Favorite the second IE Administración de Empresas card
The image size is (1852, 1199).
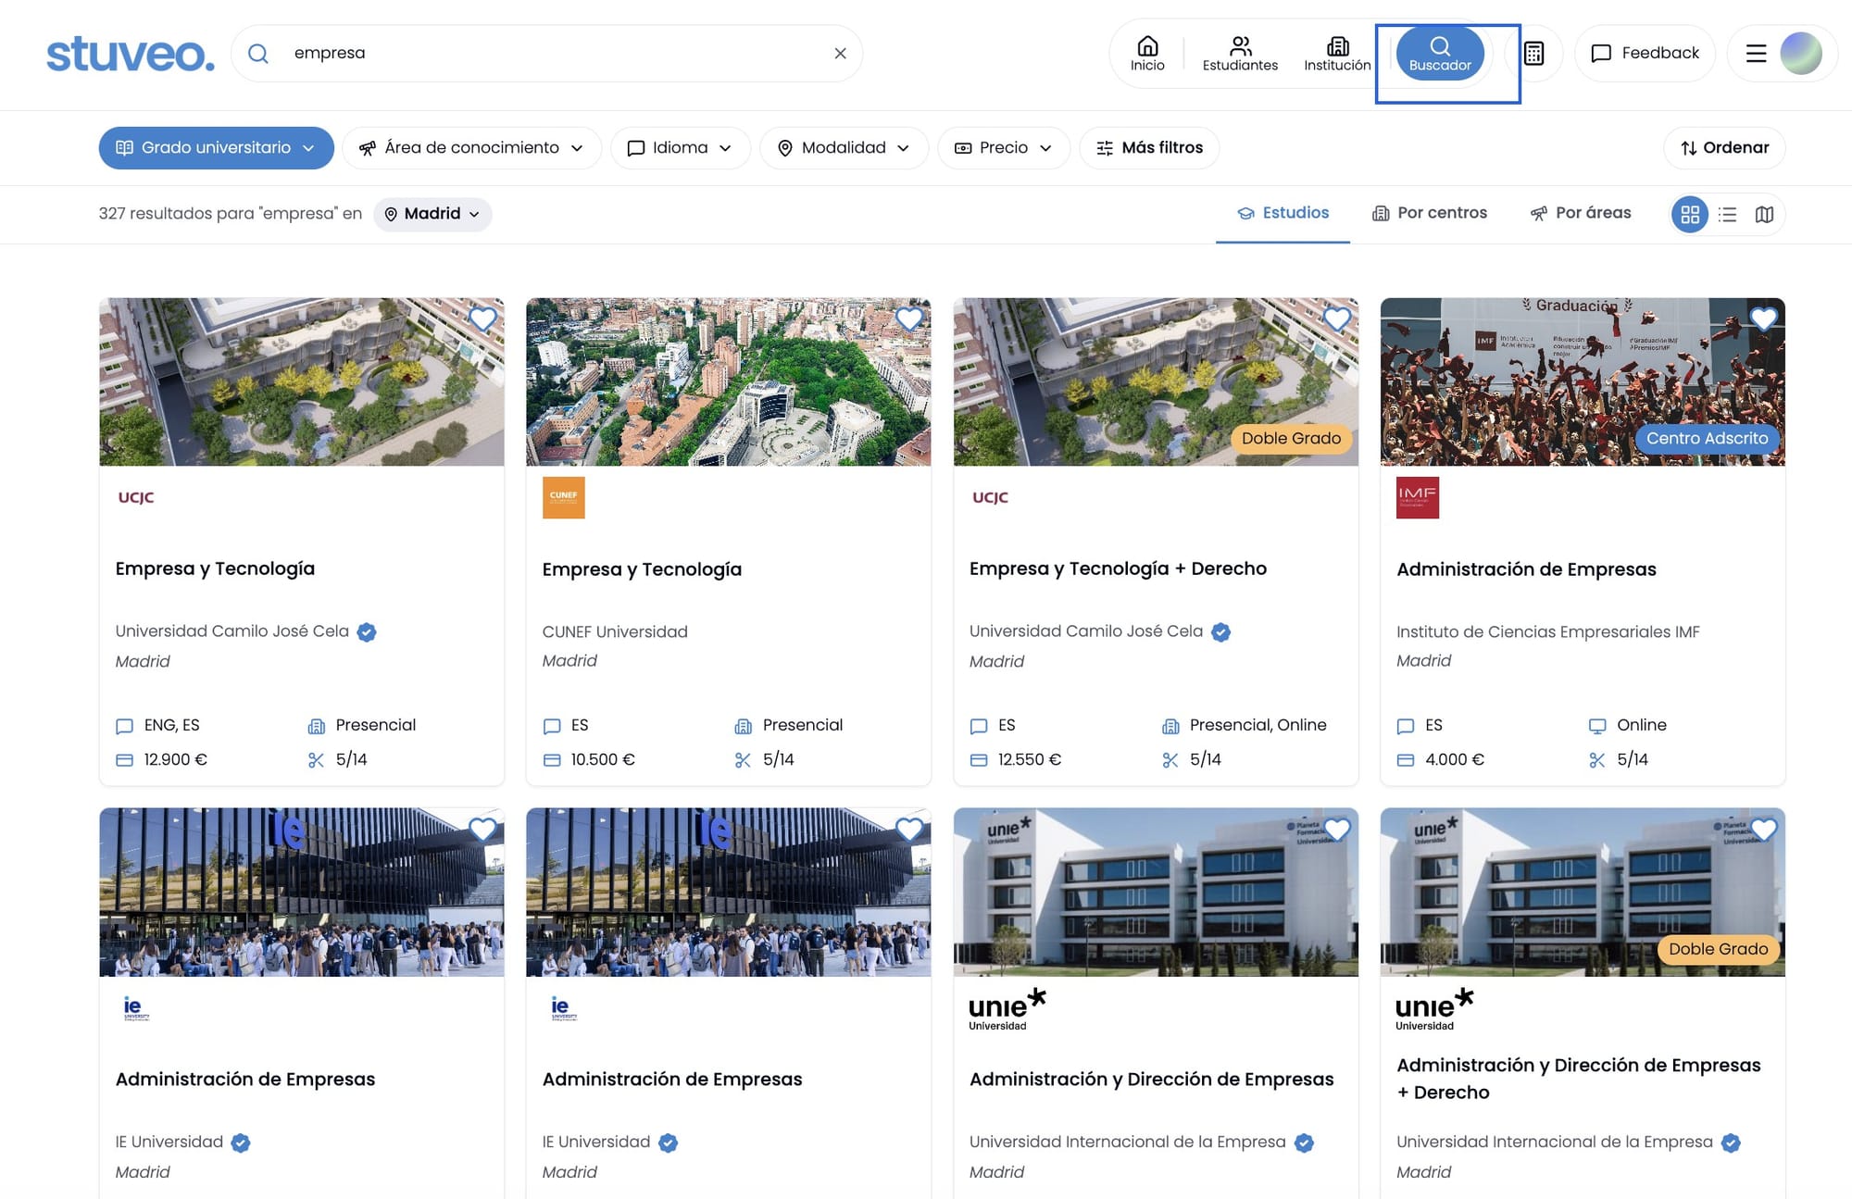point(909,830)
